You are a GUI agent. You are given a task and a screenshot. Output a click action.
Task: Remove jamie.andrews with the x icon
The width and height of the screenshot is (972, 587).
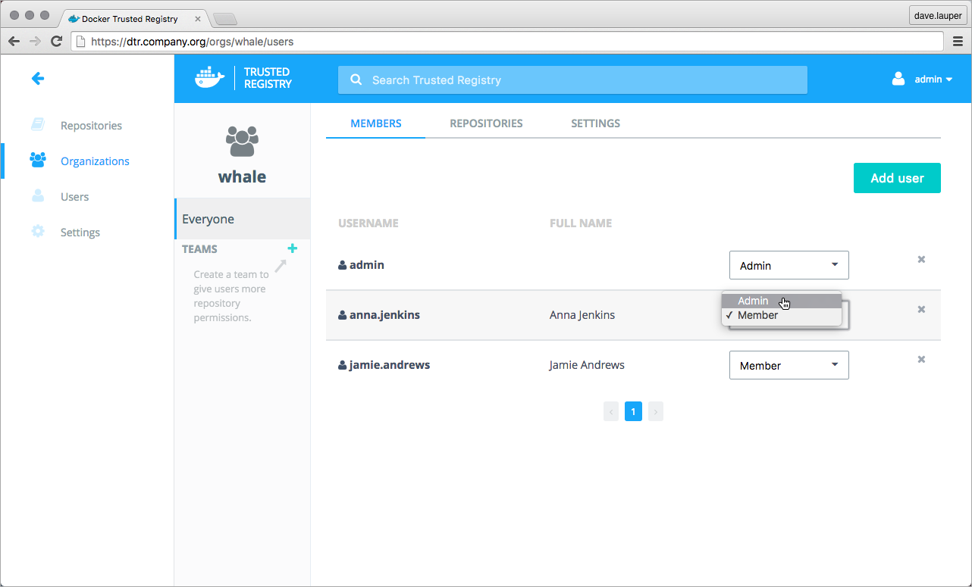click(921, 359)
